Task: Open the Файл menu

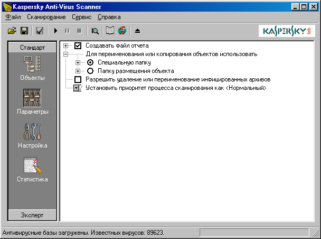Action: (x=13, y=17)
